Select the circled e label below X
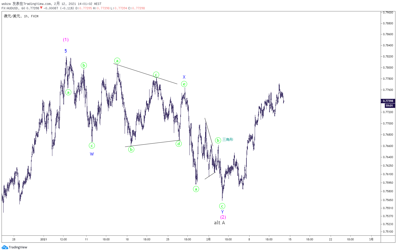 click(184, 84)
